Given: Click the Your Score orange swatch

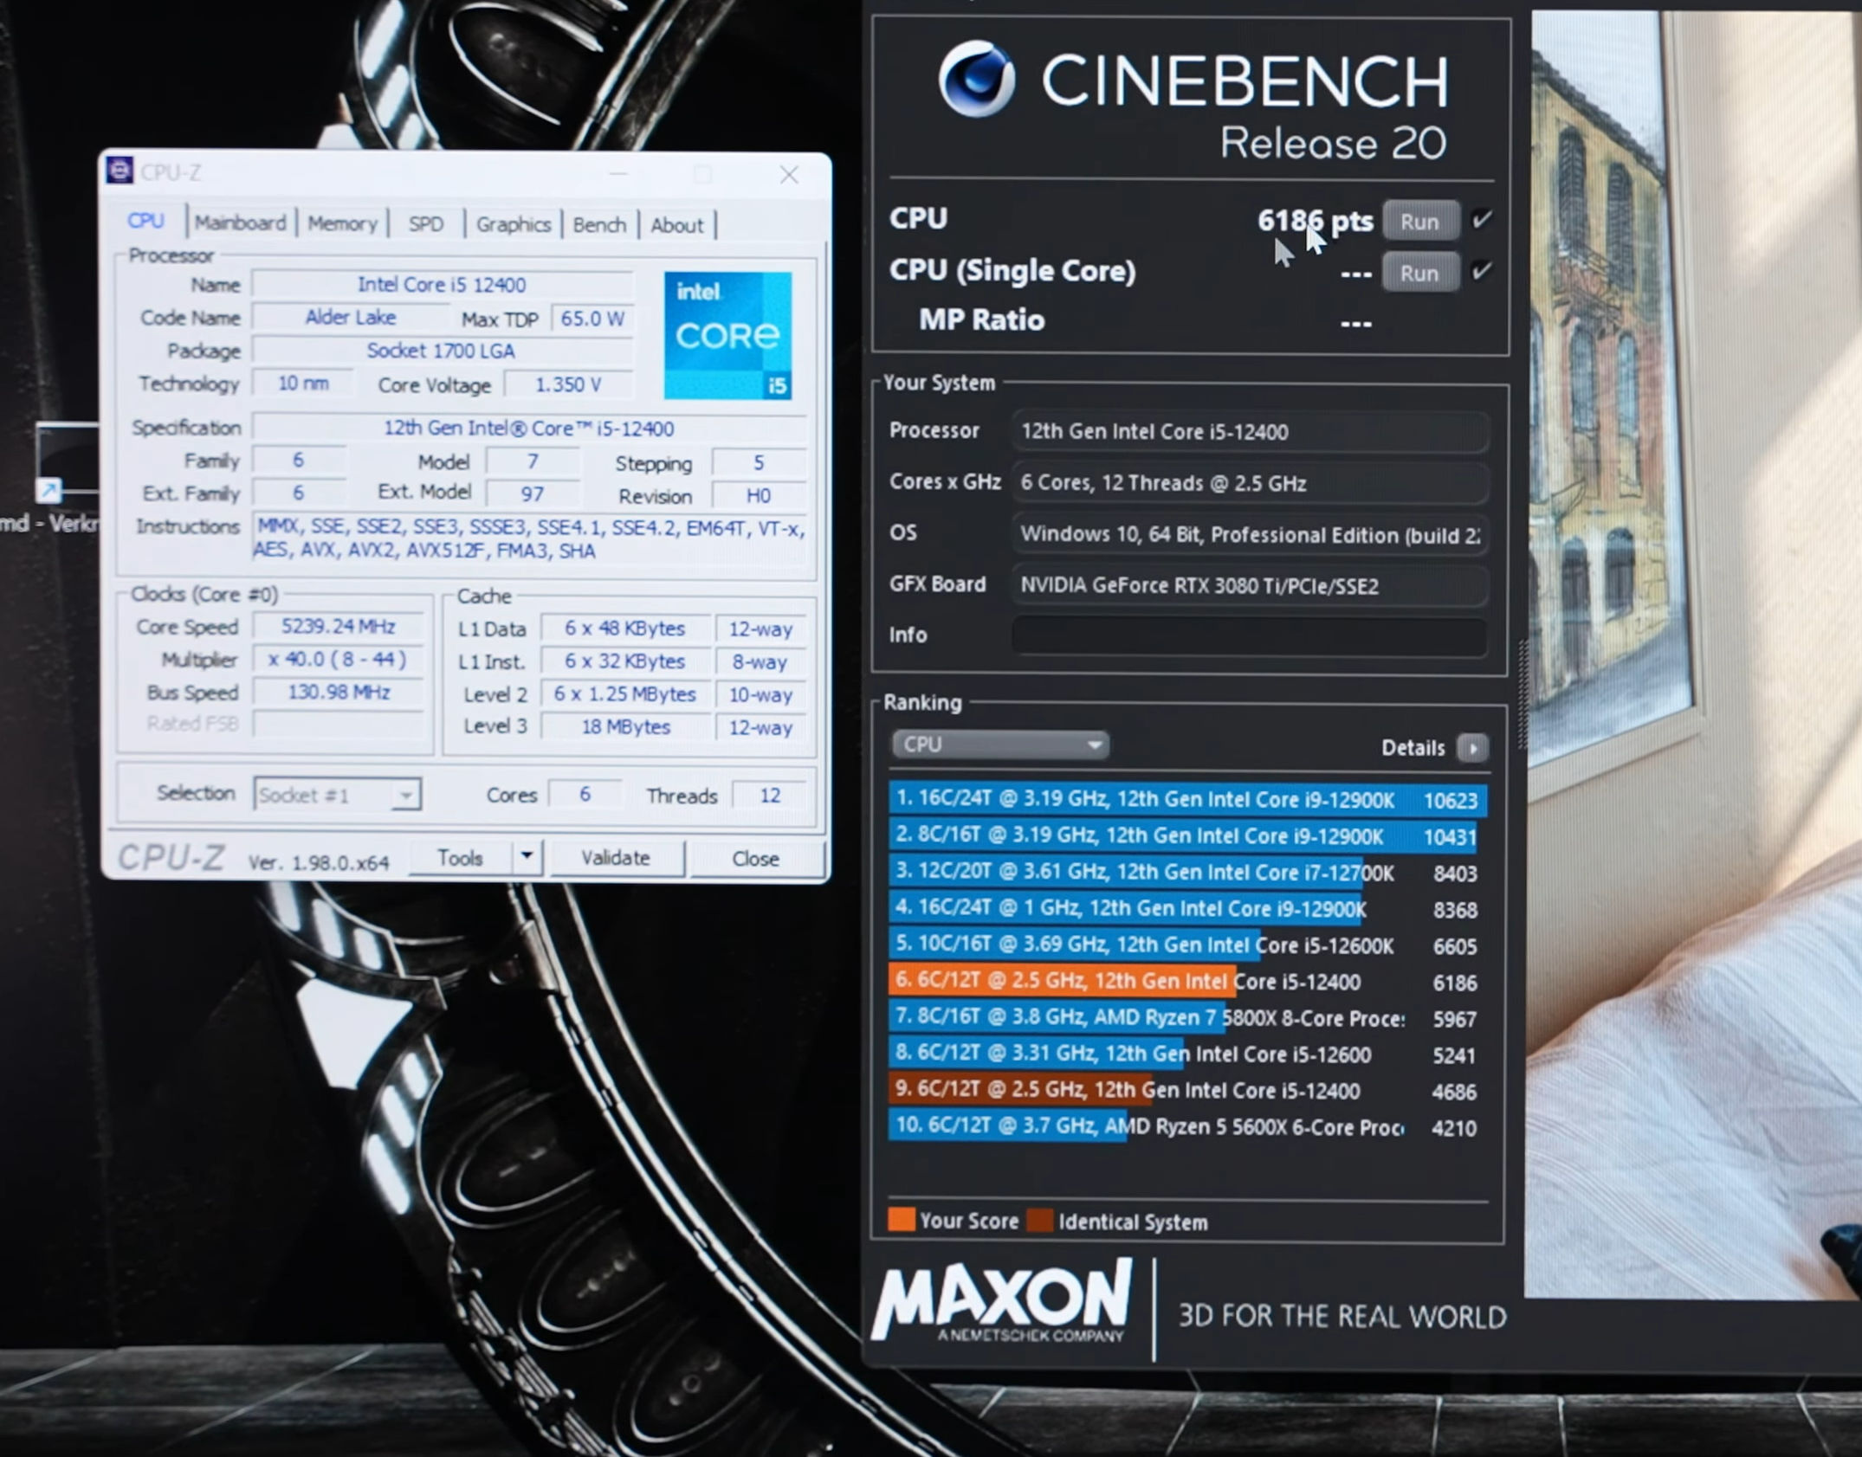Looking at the screenshot, I should coord(902,1219).
